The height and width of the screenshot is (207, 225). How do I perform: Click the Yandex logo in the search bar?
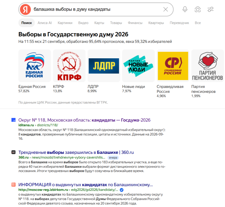pos(25,9)
